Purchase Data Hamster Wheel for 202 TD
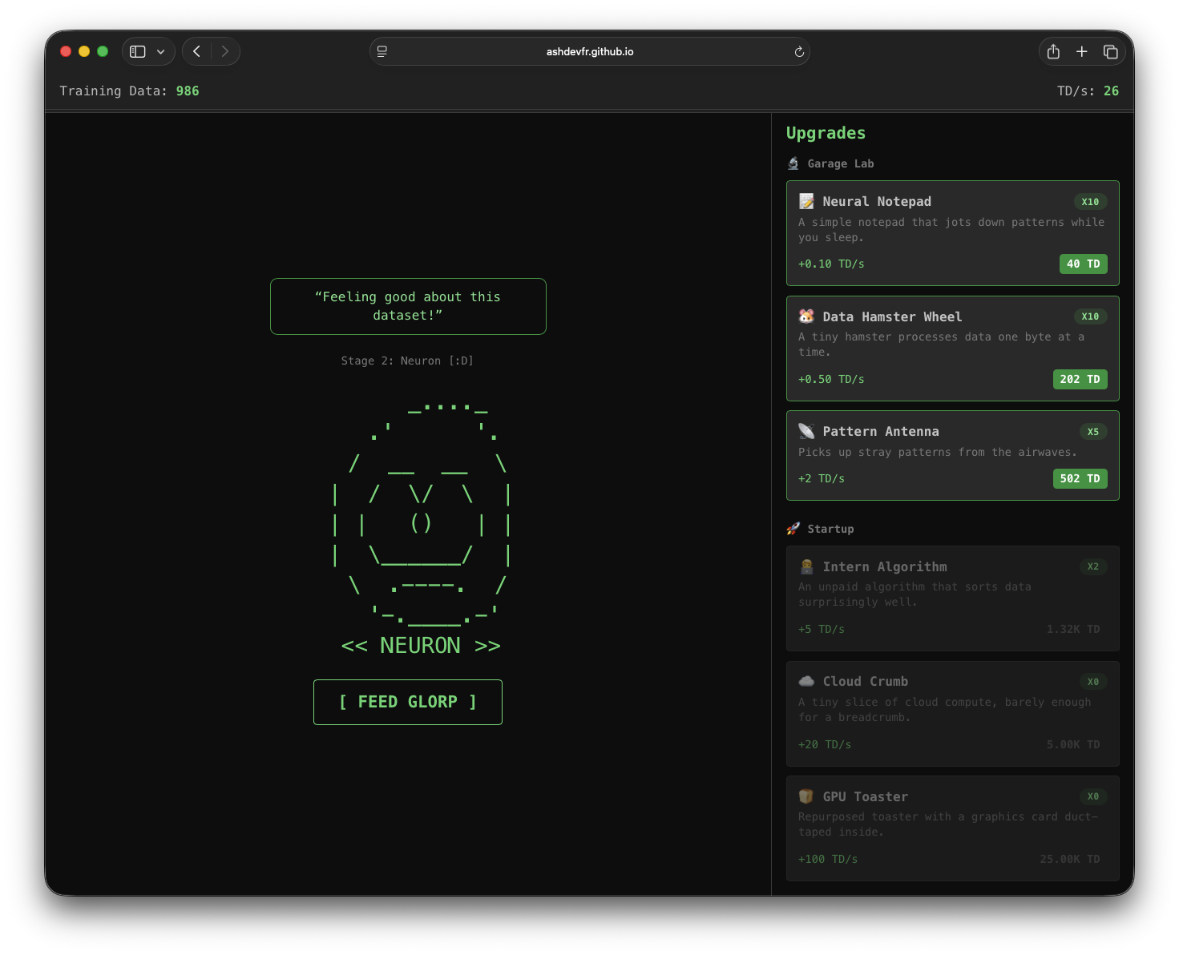Image resolution: width=1179 pixels, height=955 pixels. pyautogui.click(x=1080, y=380)
